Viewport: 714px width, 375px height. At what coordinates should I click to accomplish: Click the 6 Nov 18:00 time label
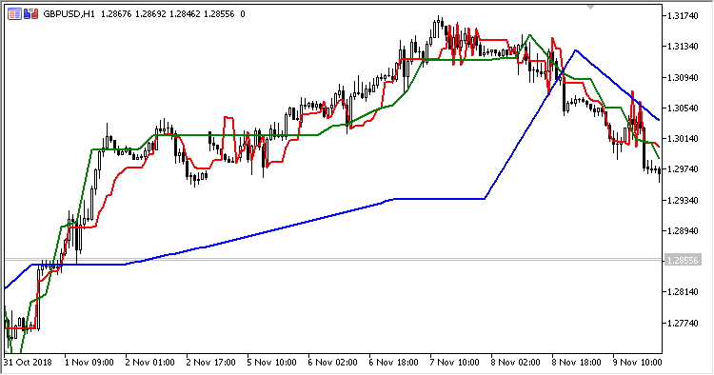pyautogui.click(x=394, y=363)
